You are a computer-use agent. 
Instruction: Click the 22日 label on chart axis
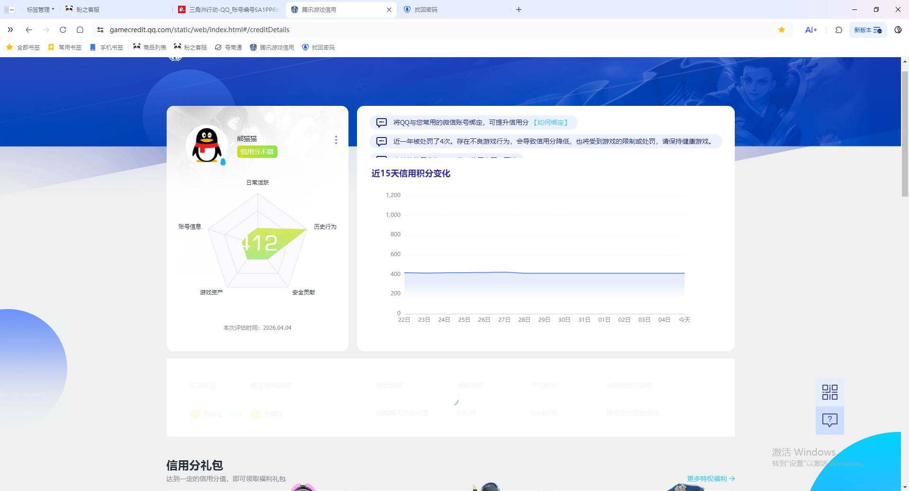pyautogui.click(x=404, y=320)
